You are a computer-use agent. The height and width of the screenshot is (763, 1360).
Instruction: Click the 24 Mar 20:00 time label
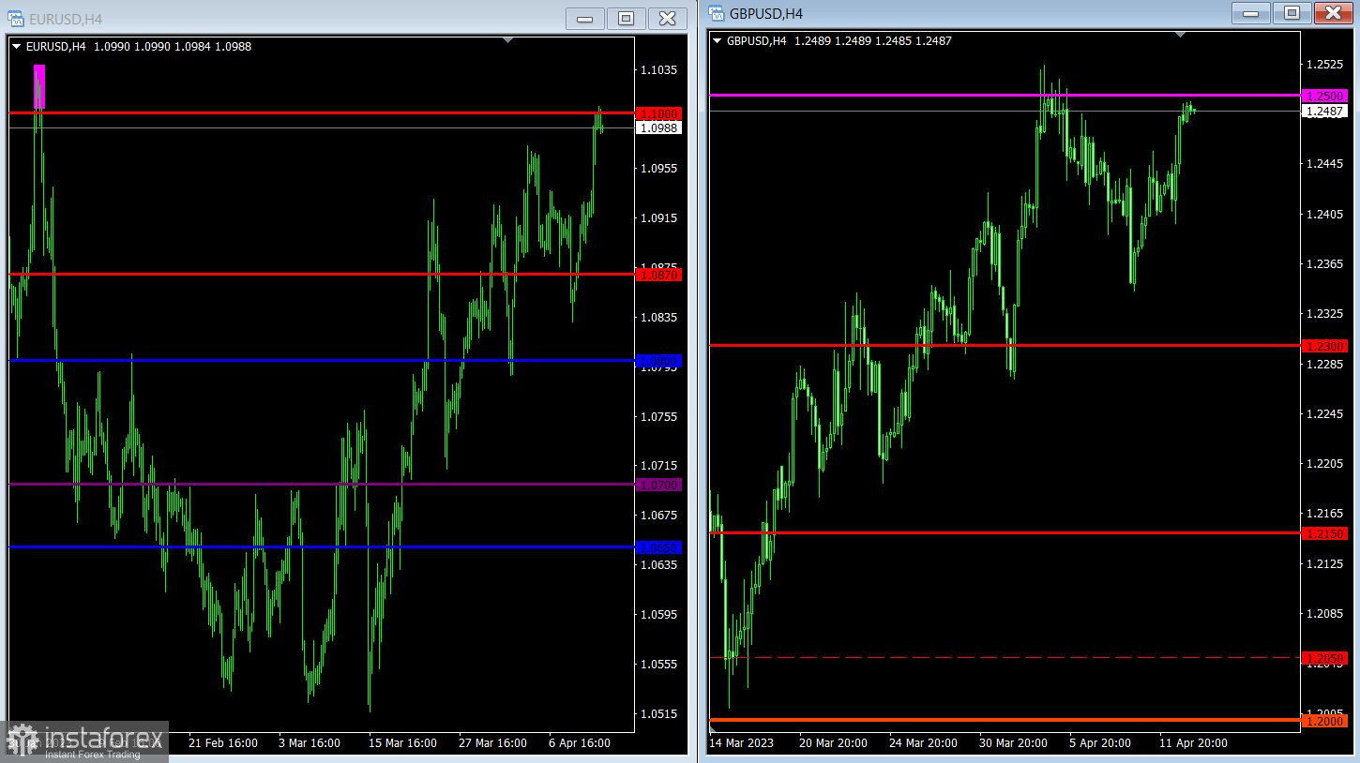coord(923,742)
